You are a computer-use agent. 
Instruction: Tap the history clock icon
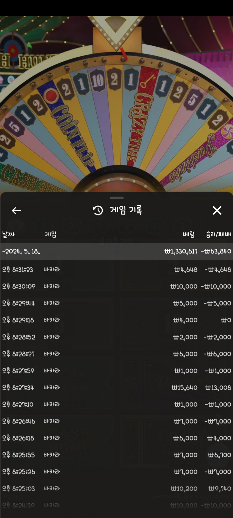98,210
